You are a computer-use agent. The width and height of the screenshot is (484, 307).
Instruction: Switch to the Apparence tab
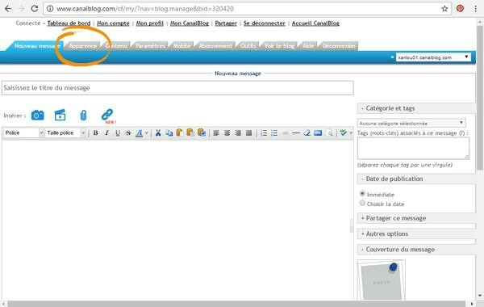(83, 46)
